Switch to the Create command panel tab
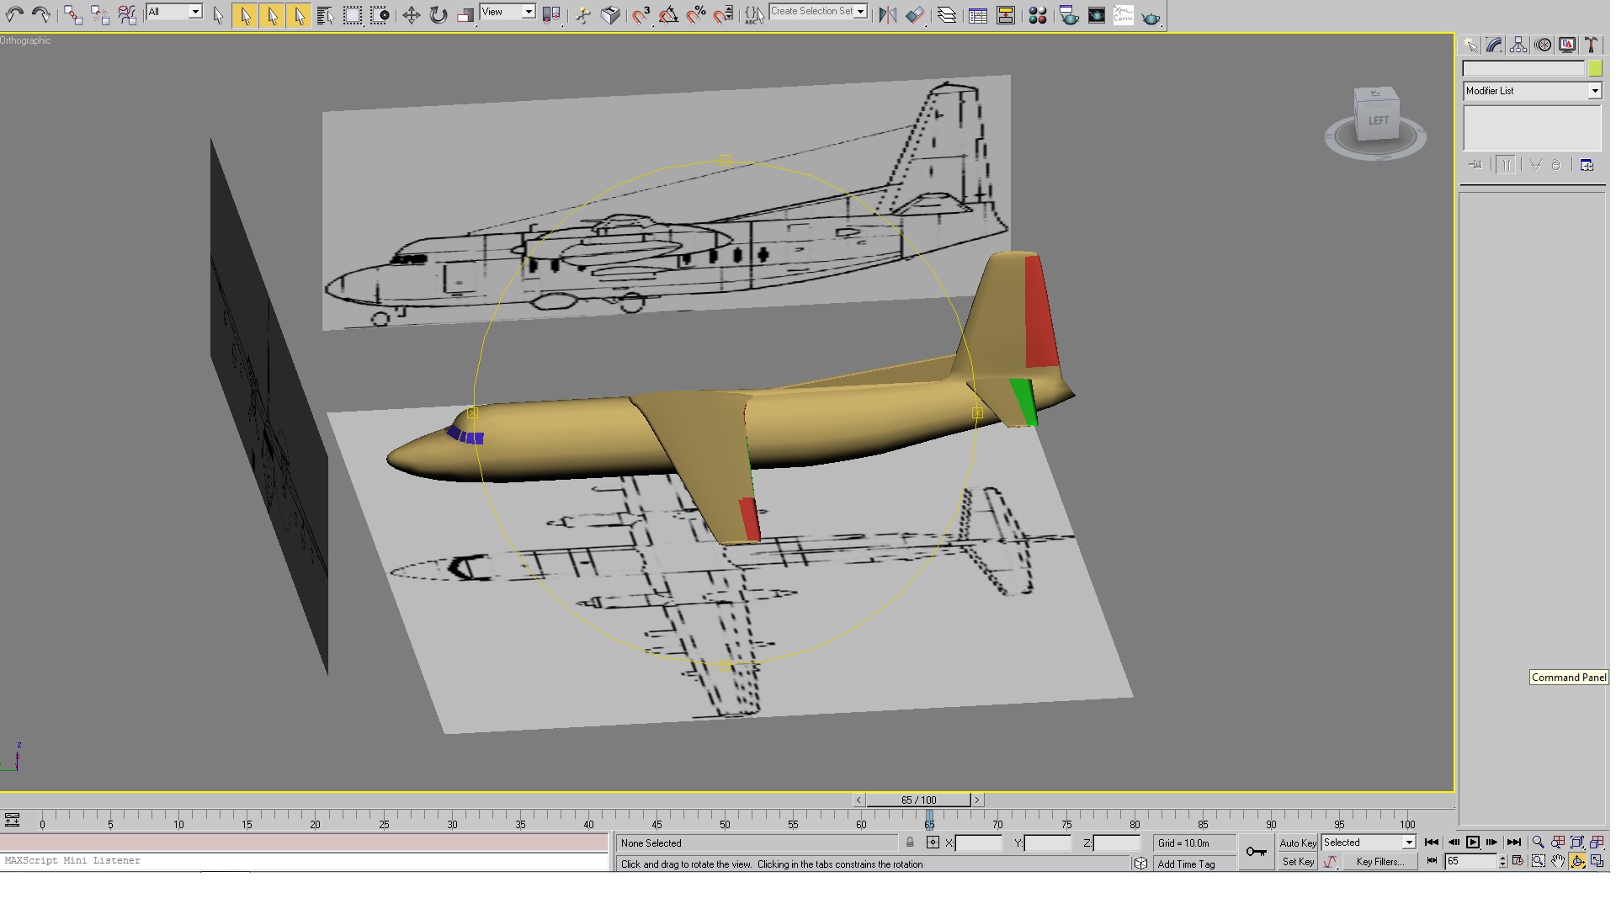Screen dimensions: 1616x909 [x=1470, y=45]
